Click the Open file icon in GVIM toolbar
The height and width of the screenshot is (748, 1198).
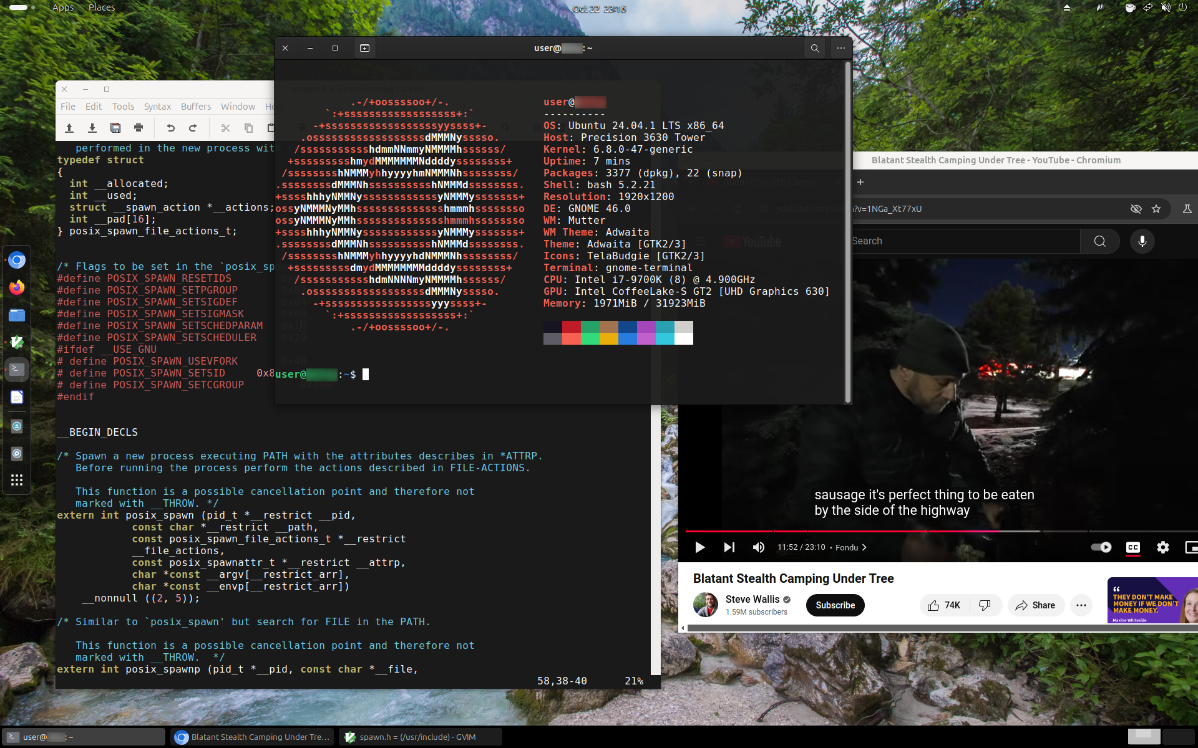[x=69, y=128]
